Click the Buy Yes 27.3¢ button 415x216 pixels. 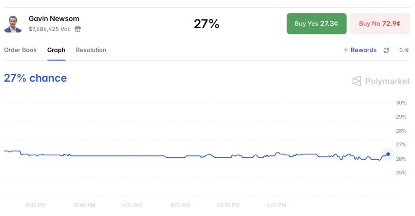[317, 24]
